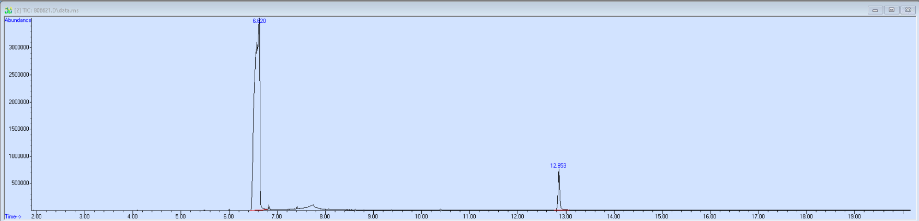Click the 17.00 time axis label
Screen dimensions: 919x221
(x=758, y=216)
